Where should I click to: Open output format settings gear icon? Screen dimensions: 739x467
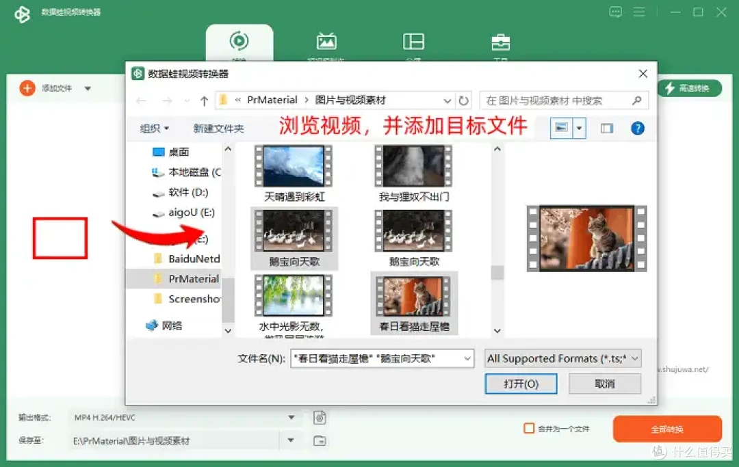pos(320,418)
